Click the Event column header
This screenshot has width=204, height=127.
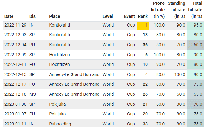click(129, 16)
